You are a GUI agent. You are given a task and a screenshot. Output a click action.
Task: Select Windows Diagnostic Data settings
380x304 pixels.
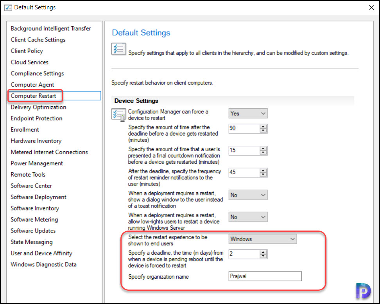point(43,265)
